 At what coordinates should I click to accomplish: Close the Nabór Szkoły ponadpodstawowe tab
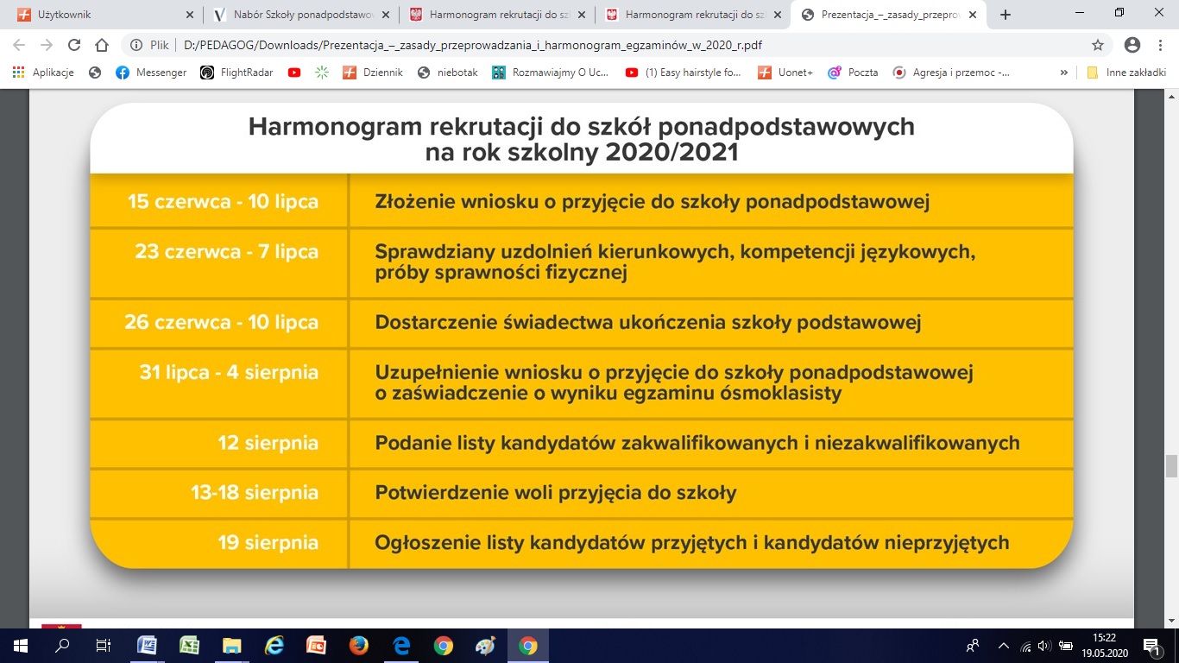(x=386, y=15)
